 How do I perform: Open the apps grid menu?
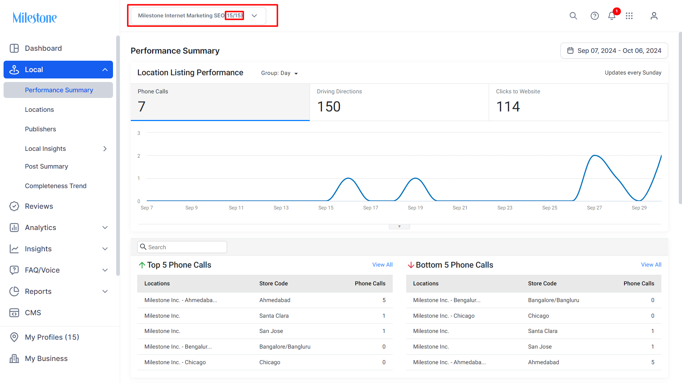point(629,16)
